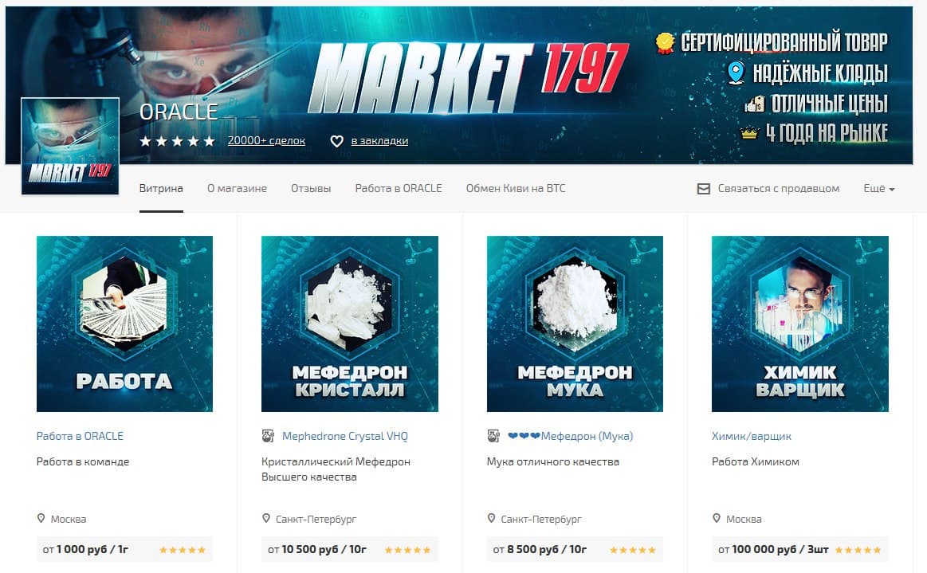Click the heart bookmark icon

click(x=336, y=141)
